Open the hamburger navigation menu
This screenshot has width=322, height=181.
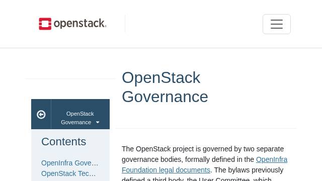tap(276, 24)
